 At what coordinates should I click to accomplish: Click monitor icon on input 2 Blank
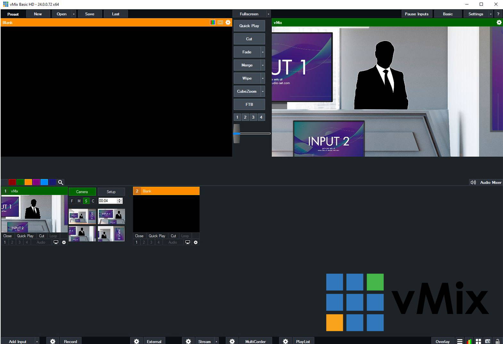pyautogui.click(x=188, y=242)
